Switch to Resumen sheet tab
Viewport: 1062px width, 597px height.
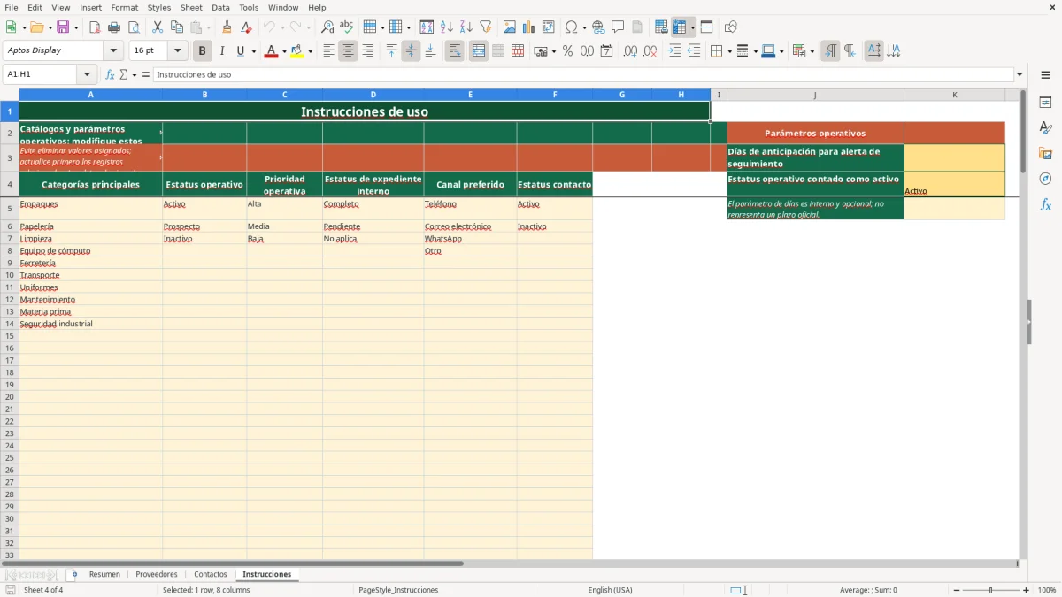click(104, 574)
